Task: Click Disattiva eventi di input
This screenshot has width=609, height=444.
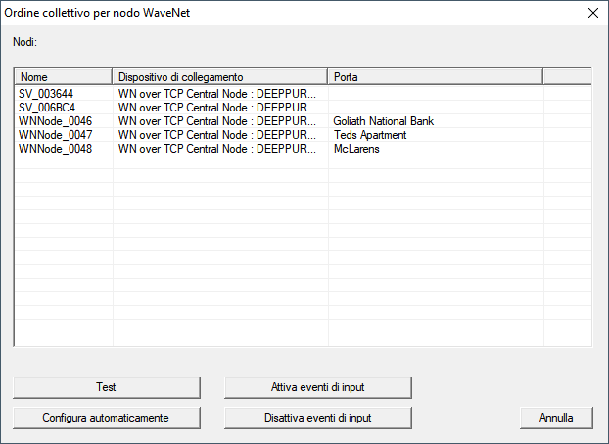Action: [318, 417]
